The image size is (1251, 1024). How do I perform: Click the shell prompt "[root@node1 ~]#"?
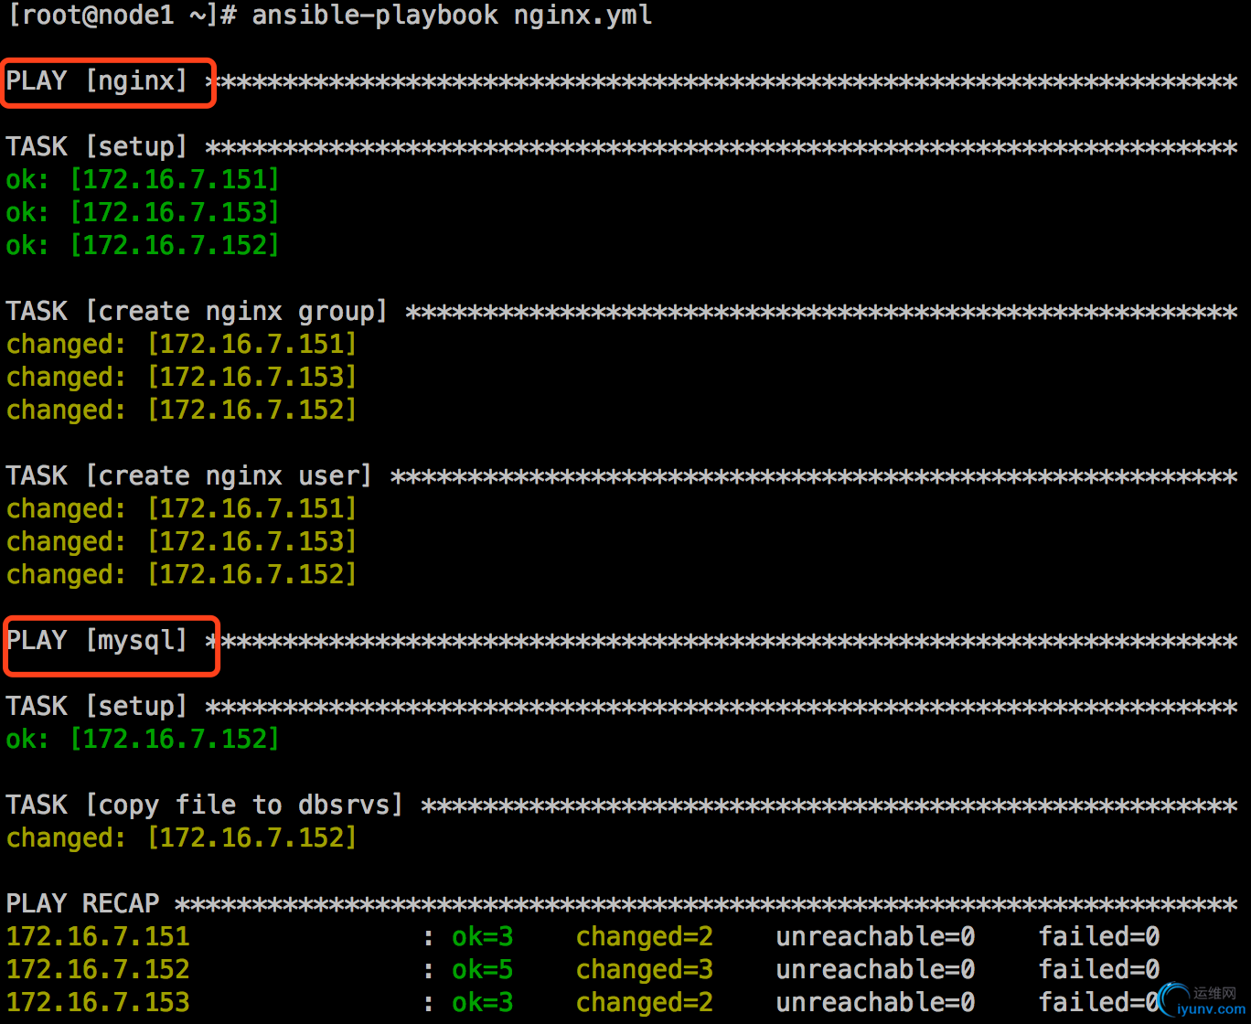click(x=122, y=16)
